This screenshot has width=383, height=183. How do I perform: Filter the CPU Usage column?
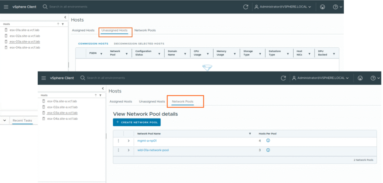coord(208,54)
